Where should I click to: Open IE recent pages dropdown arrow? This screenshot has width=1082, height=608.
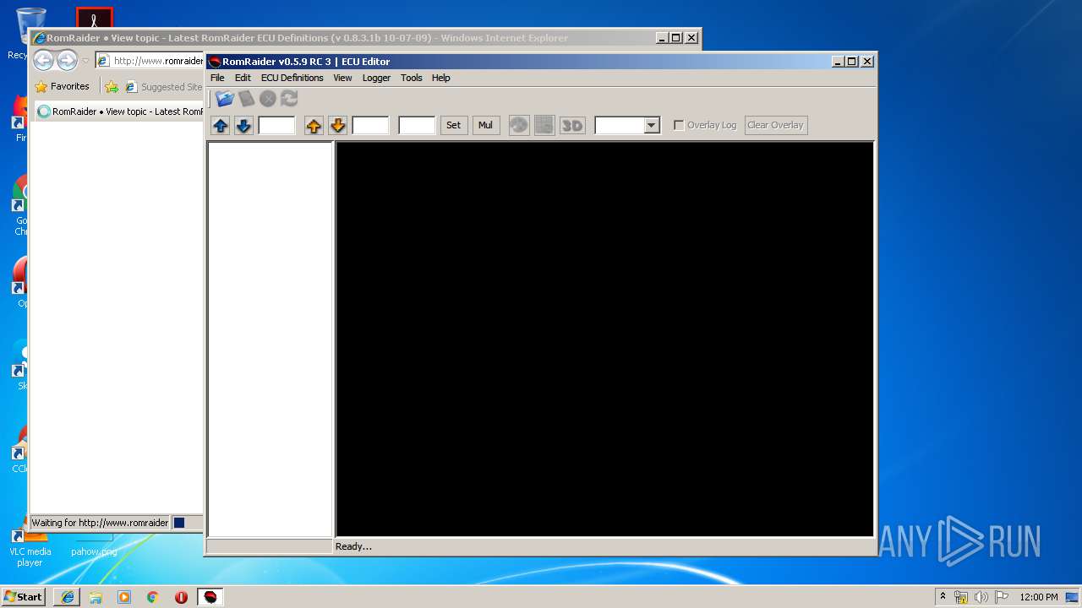pyautogui.click(x=85, y=61)
